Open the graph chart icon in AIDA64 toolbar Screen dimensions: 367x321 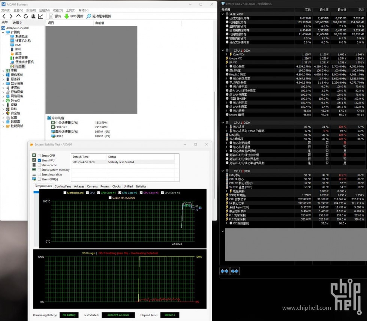tap(40, 16)
